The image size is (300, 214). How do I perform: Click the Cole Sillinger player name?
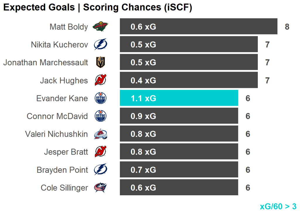[64, 188]
